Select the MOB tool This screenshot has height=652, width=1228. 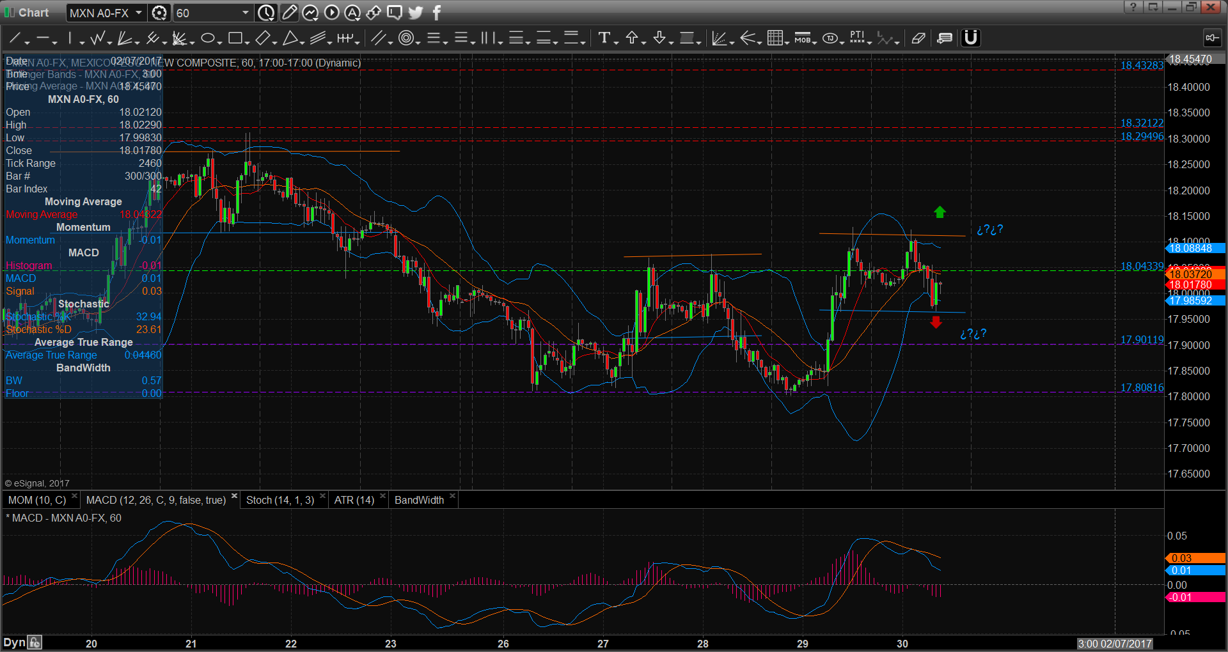tap(802, 38)
